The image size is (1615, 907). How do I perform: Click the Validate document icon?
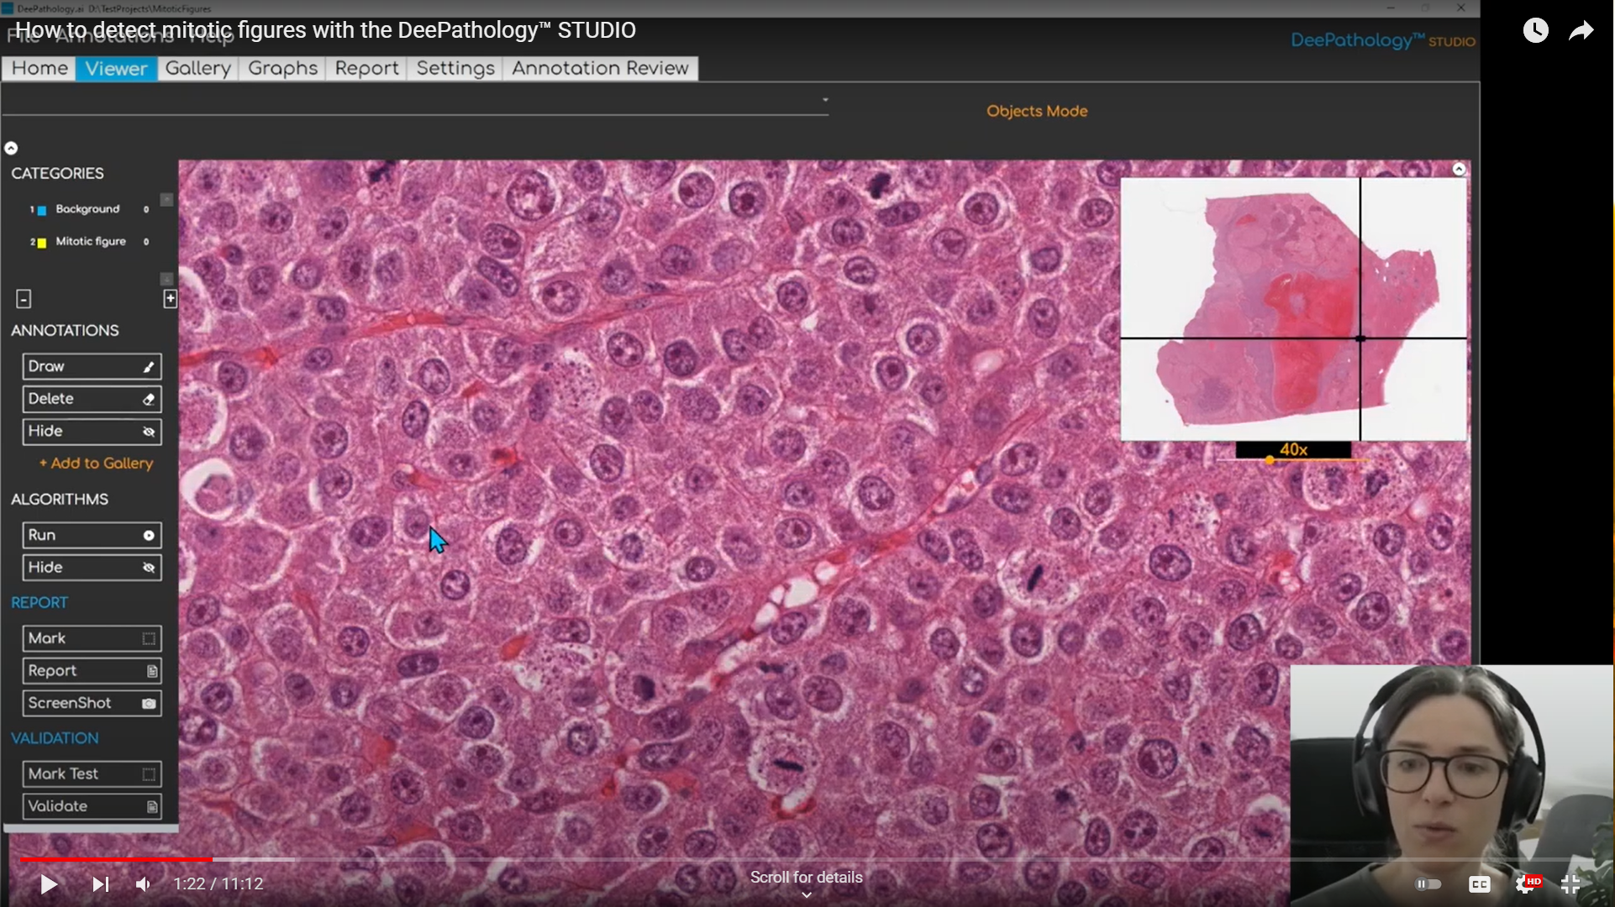coord(152,807)
